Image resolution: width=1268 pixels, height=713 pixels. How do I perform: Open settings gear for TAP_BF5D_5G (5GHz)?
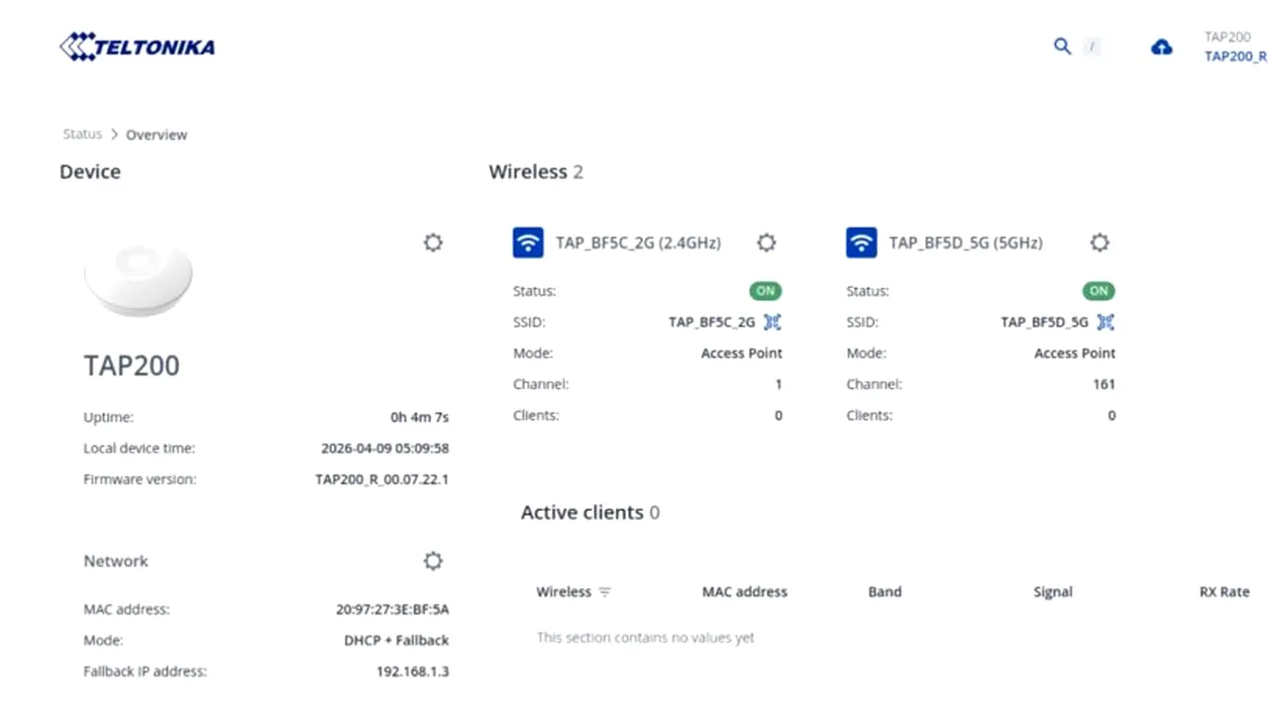1099,243
